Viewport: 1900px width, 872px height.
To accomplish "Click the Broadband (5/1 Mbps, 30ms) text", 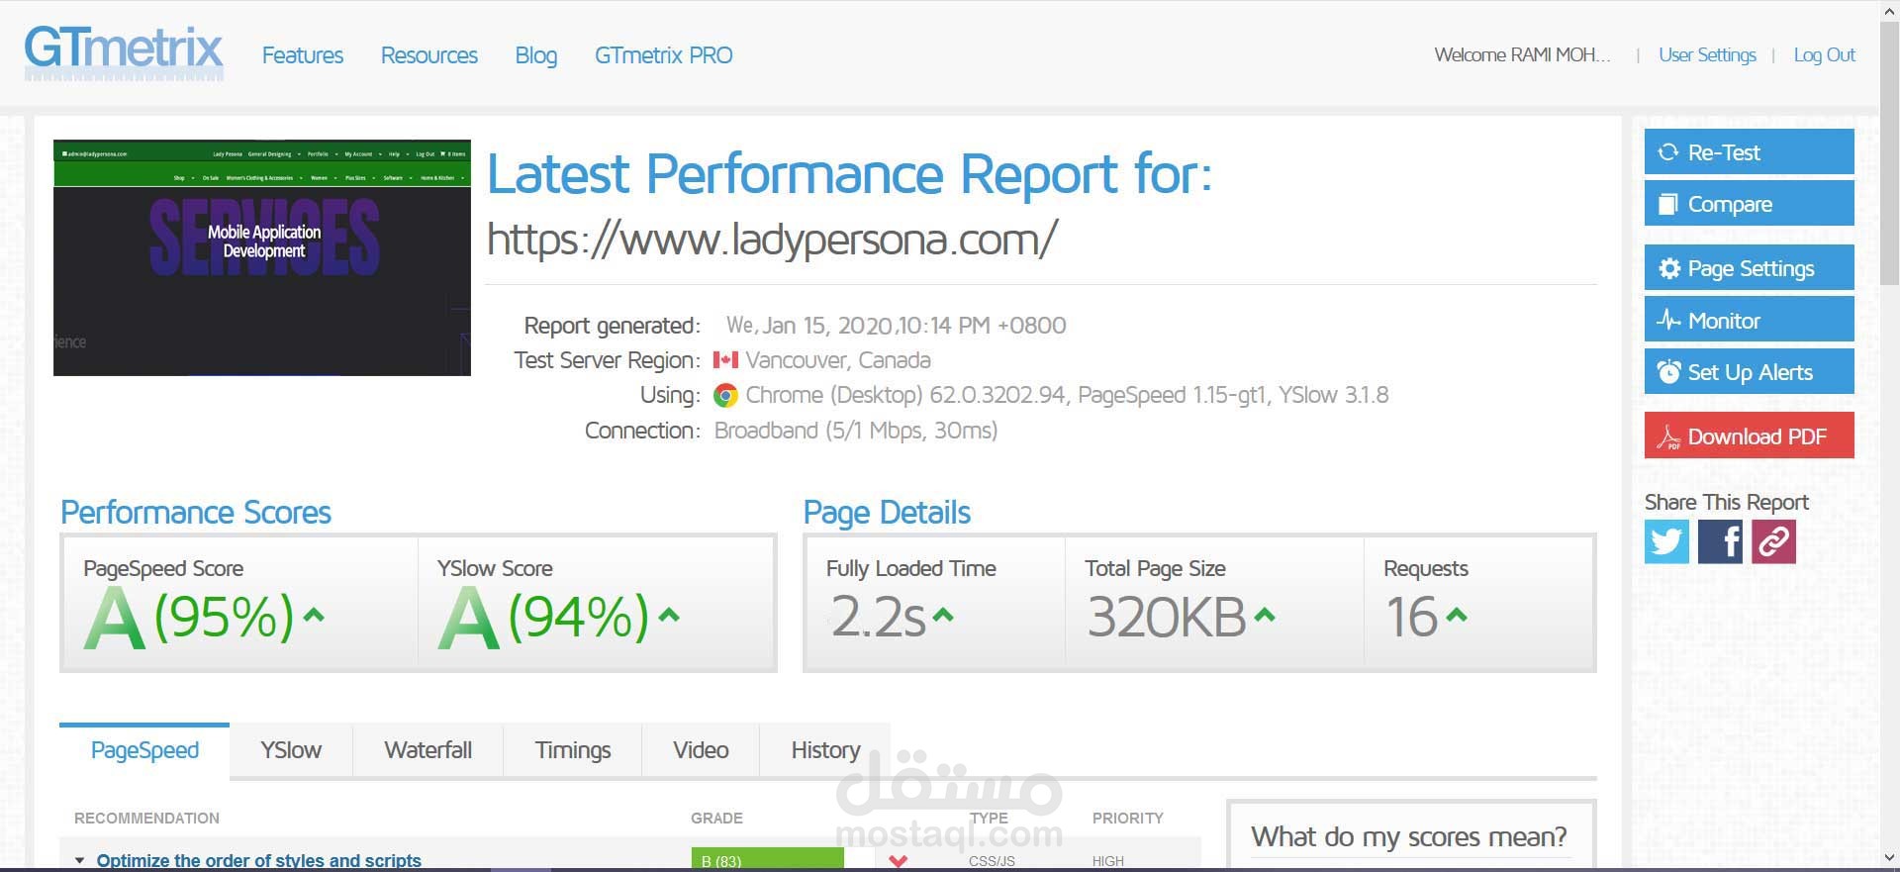I will (x=856, y=431).
